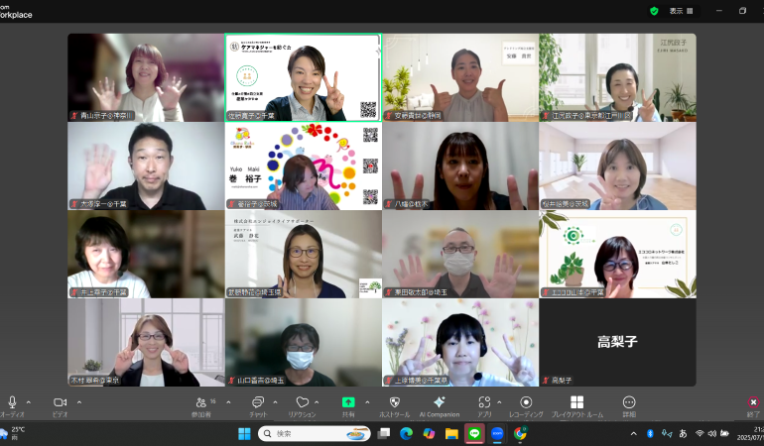Open the view (表示) layout menu
This screenshot has height=446, width=764.
point(682,11)
